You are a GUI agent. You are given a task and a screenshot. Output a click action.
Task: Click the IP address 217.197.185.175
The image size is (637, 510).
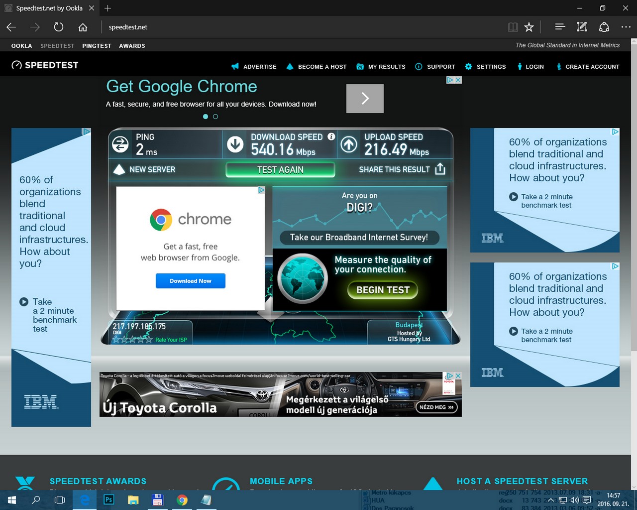(139, 327)
